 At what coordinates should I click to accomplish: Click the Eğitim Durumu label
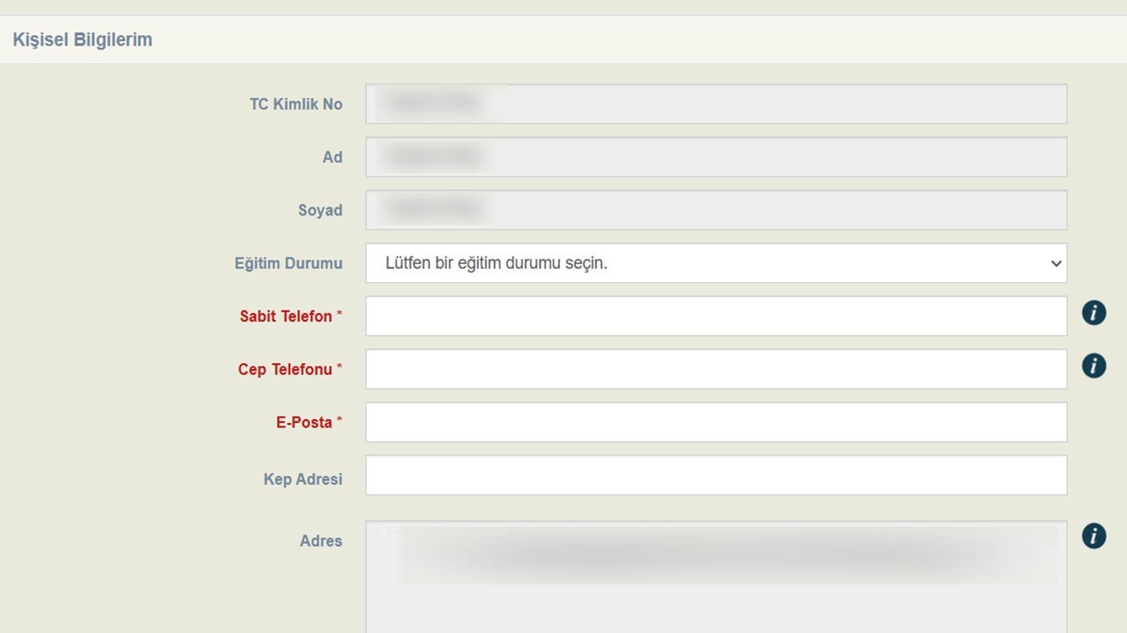coord(288,263)
